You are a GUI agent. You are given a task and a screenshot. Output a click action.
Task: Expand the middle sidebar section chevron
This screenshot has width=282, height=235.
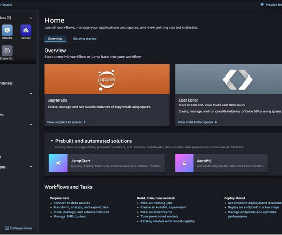coord(31,125)
